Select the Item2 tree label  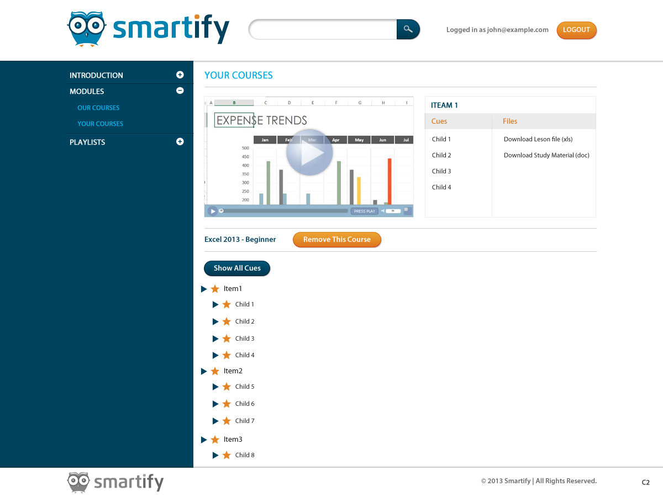[233, 371]
